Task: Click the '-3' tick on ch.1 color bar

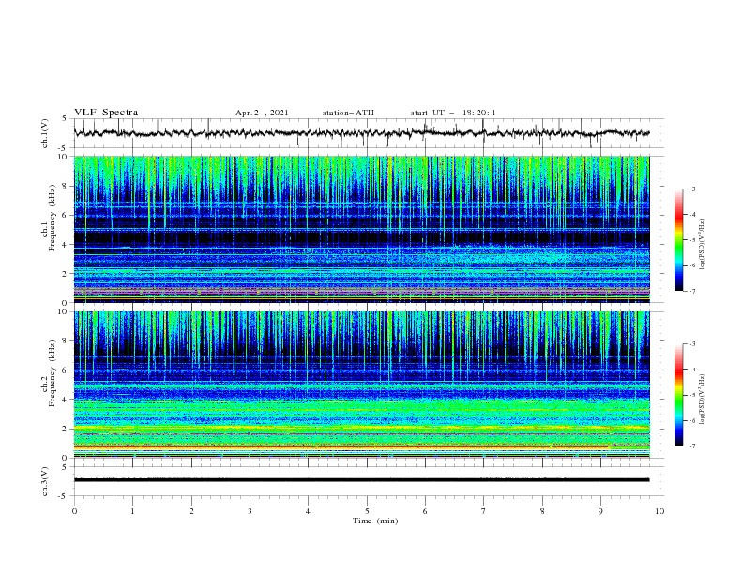Action: 691,189
